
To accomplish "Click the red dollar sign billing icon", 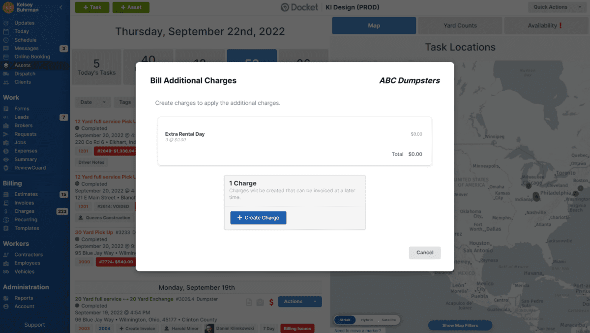I will (271, 302).
